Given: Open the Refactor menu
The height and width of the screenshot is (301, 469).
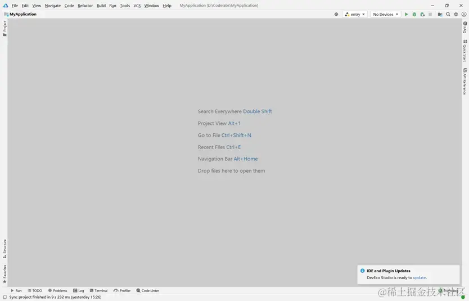Looking at the screenshot, I should click(85, 6).
